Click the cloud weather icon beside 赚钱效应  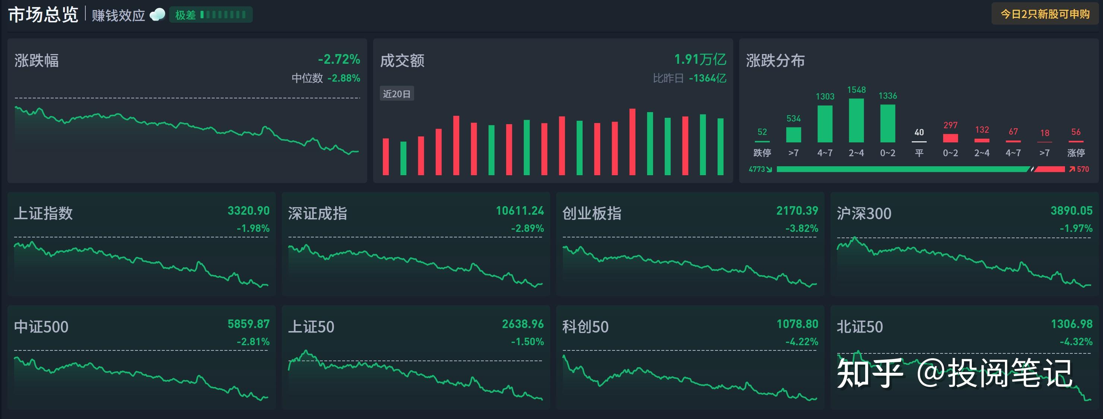click(x=157, y=15)
